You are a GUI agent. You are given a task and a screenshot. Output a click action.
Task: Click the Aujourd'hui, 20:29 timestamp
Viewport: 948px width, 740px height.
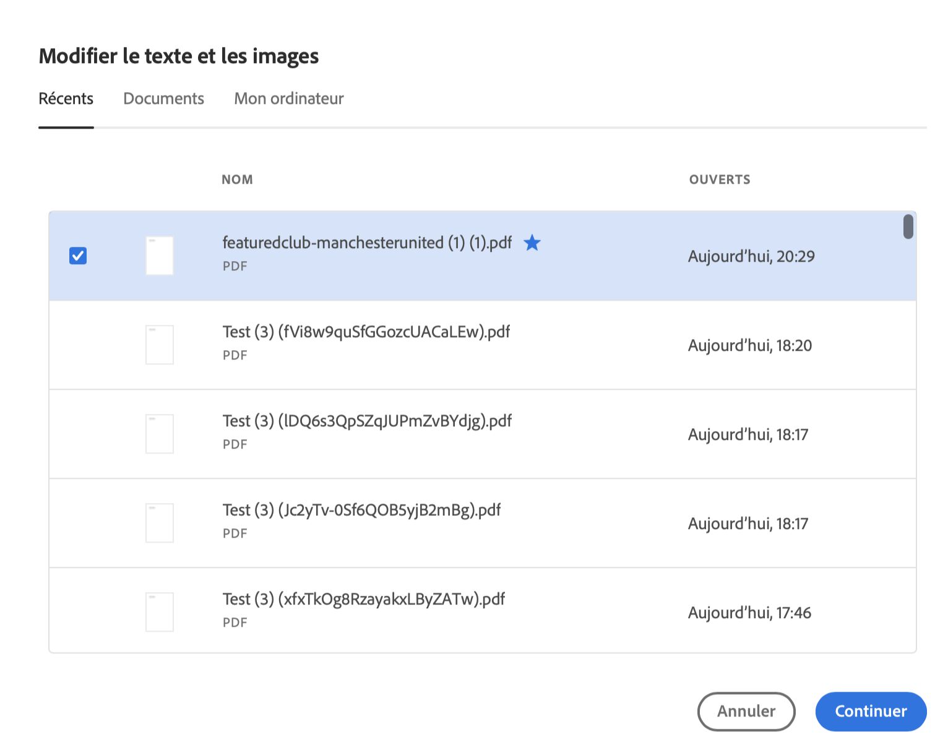point(751,256)
